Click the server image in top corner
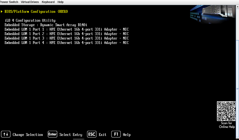Viewport: 239px width, 140px height. pyautogui.click(x=213, y=14)
